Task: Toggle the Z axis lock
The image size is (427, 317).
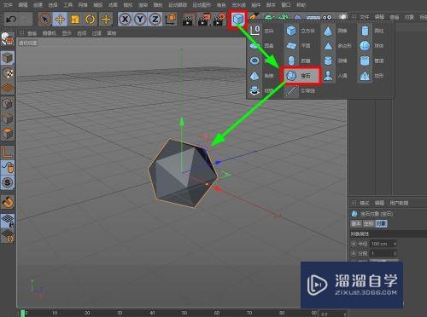Action: [x=155, y=20]
